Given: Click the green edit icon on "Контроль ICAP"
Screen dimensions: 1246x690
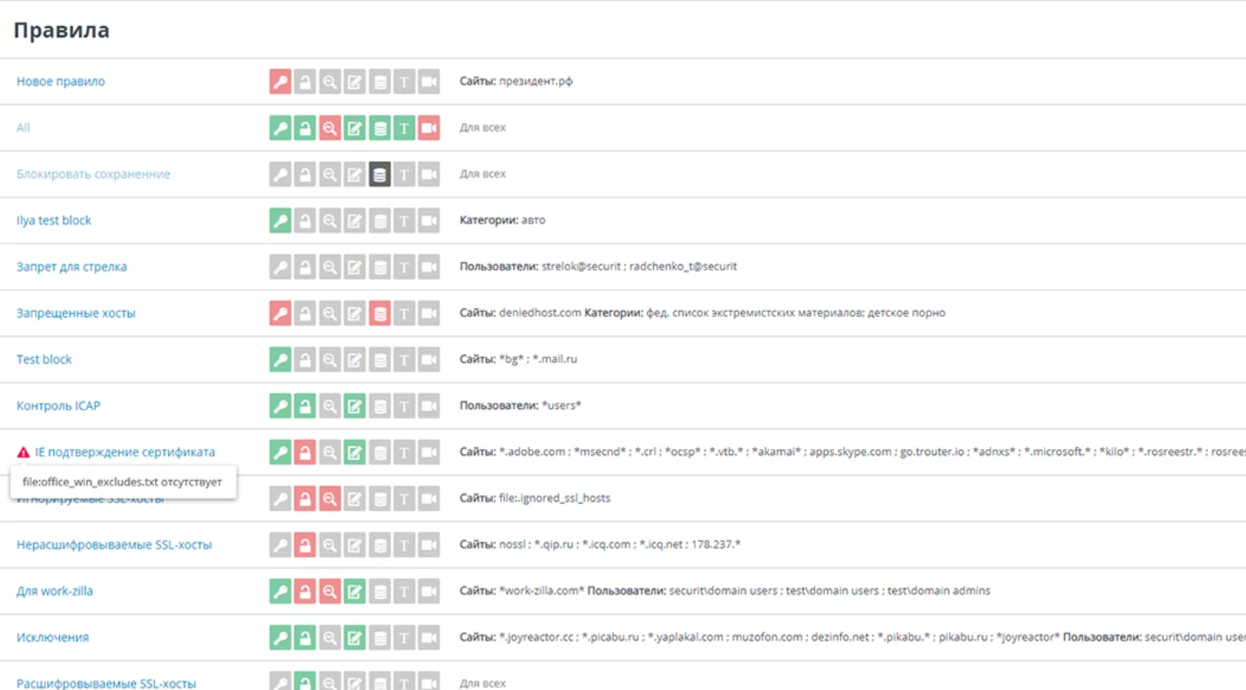Looking at the screenshot, I should [x=353, y=405].
